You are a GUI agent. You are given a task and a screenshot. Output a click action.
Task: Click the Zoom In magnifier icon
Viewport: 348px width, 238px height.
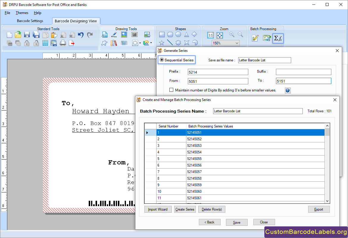[232, 35]
